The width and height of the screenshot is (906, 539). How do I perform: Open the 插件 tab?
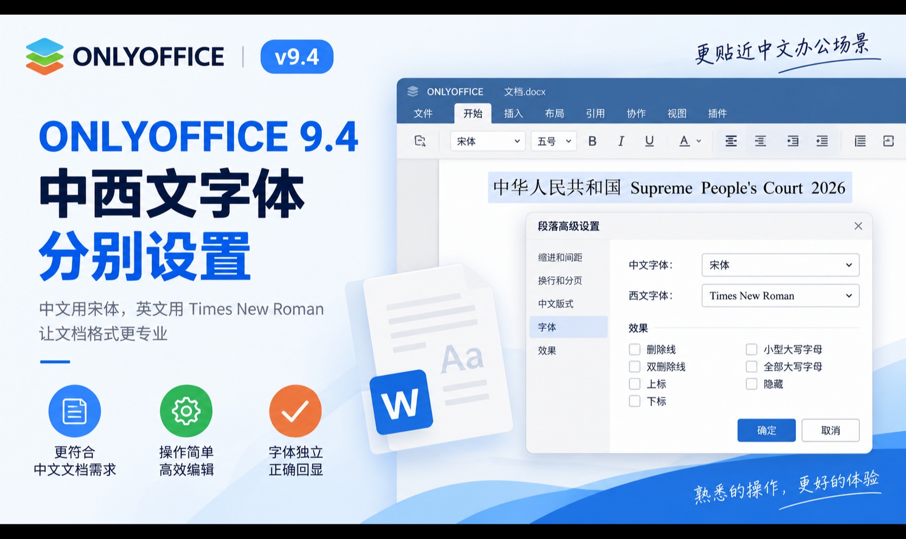pyautogui.click(x=717, y=113)
